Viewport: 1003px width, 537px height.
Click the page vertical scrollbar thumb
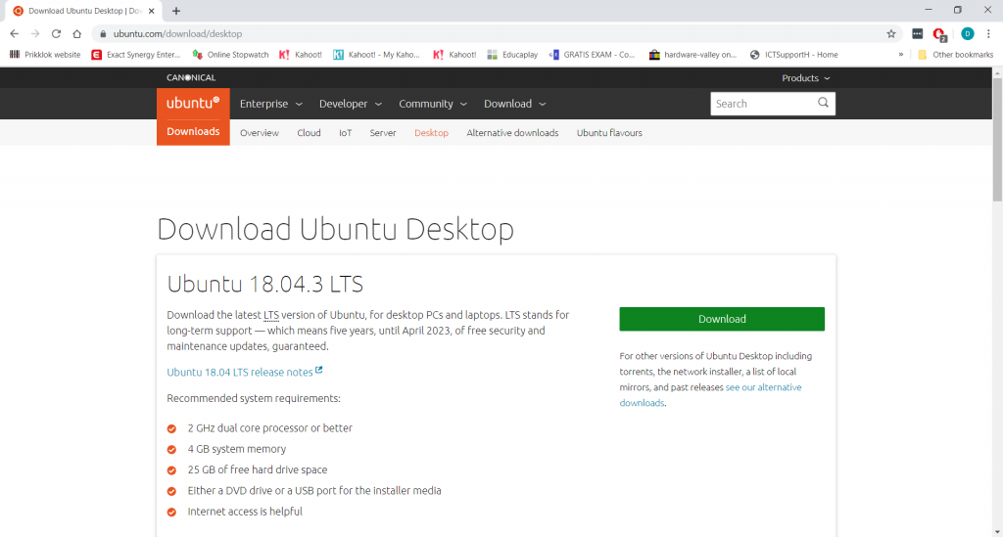pos(997,139)
